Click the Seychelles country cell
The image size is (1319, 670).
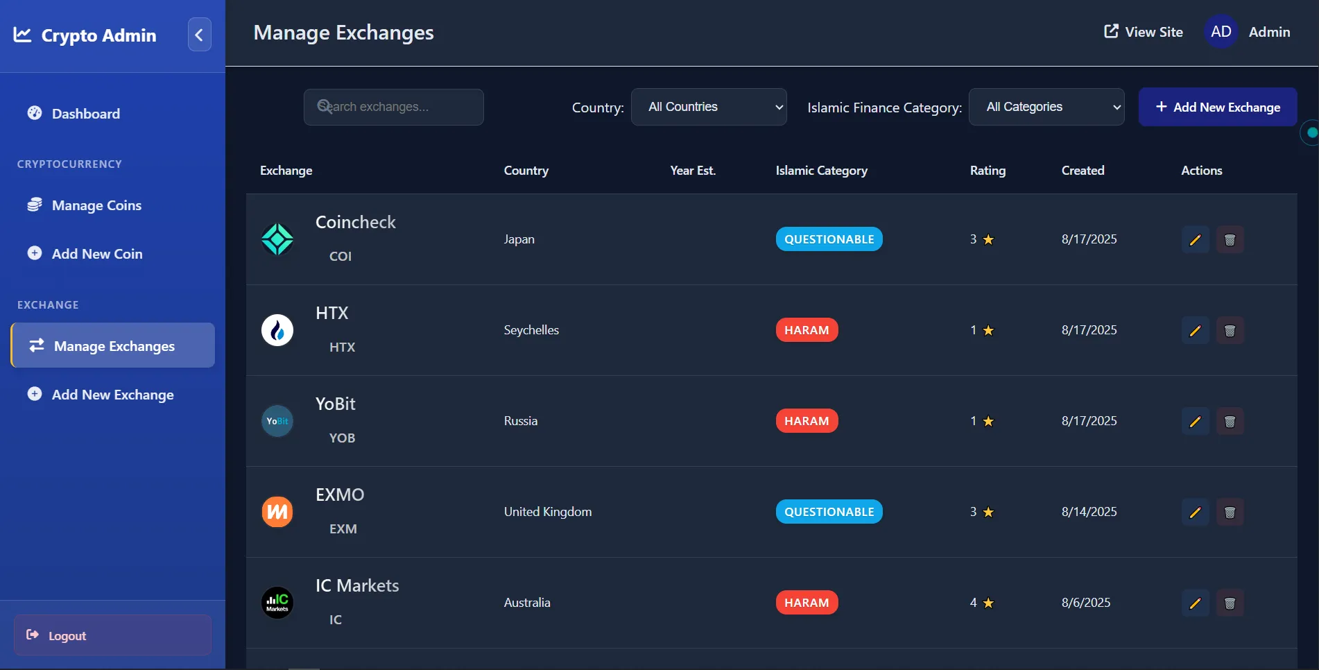tap(531, 330)
